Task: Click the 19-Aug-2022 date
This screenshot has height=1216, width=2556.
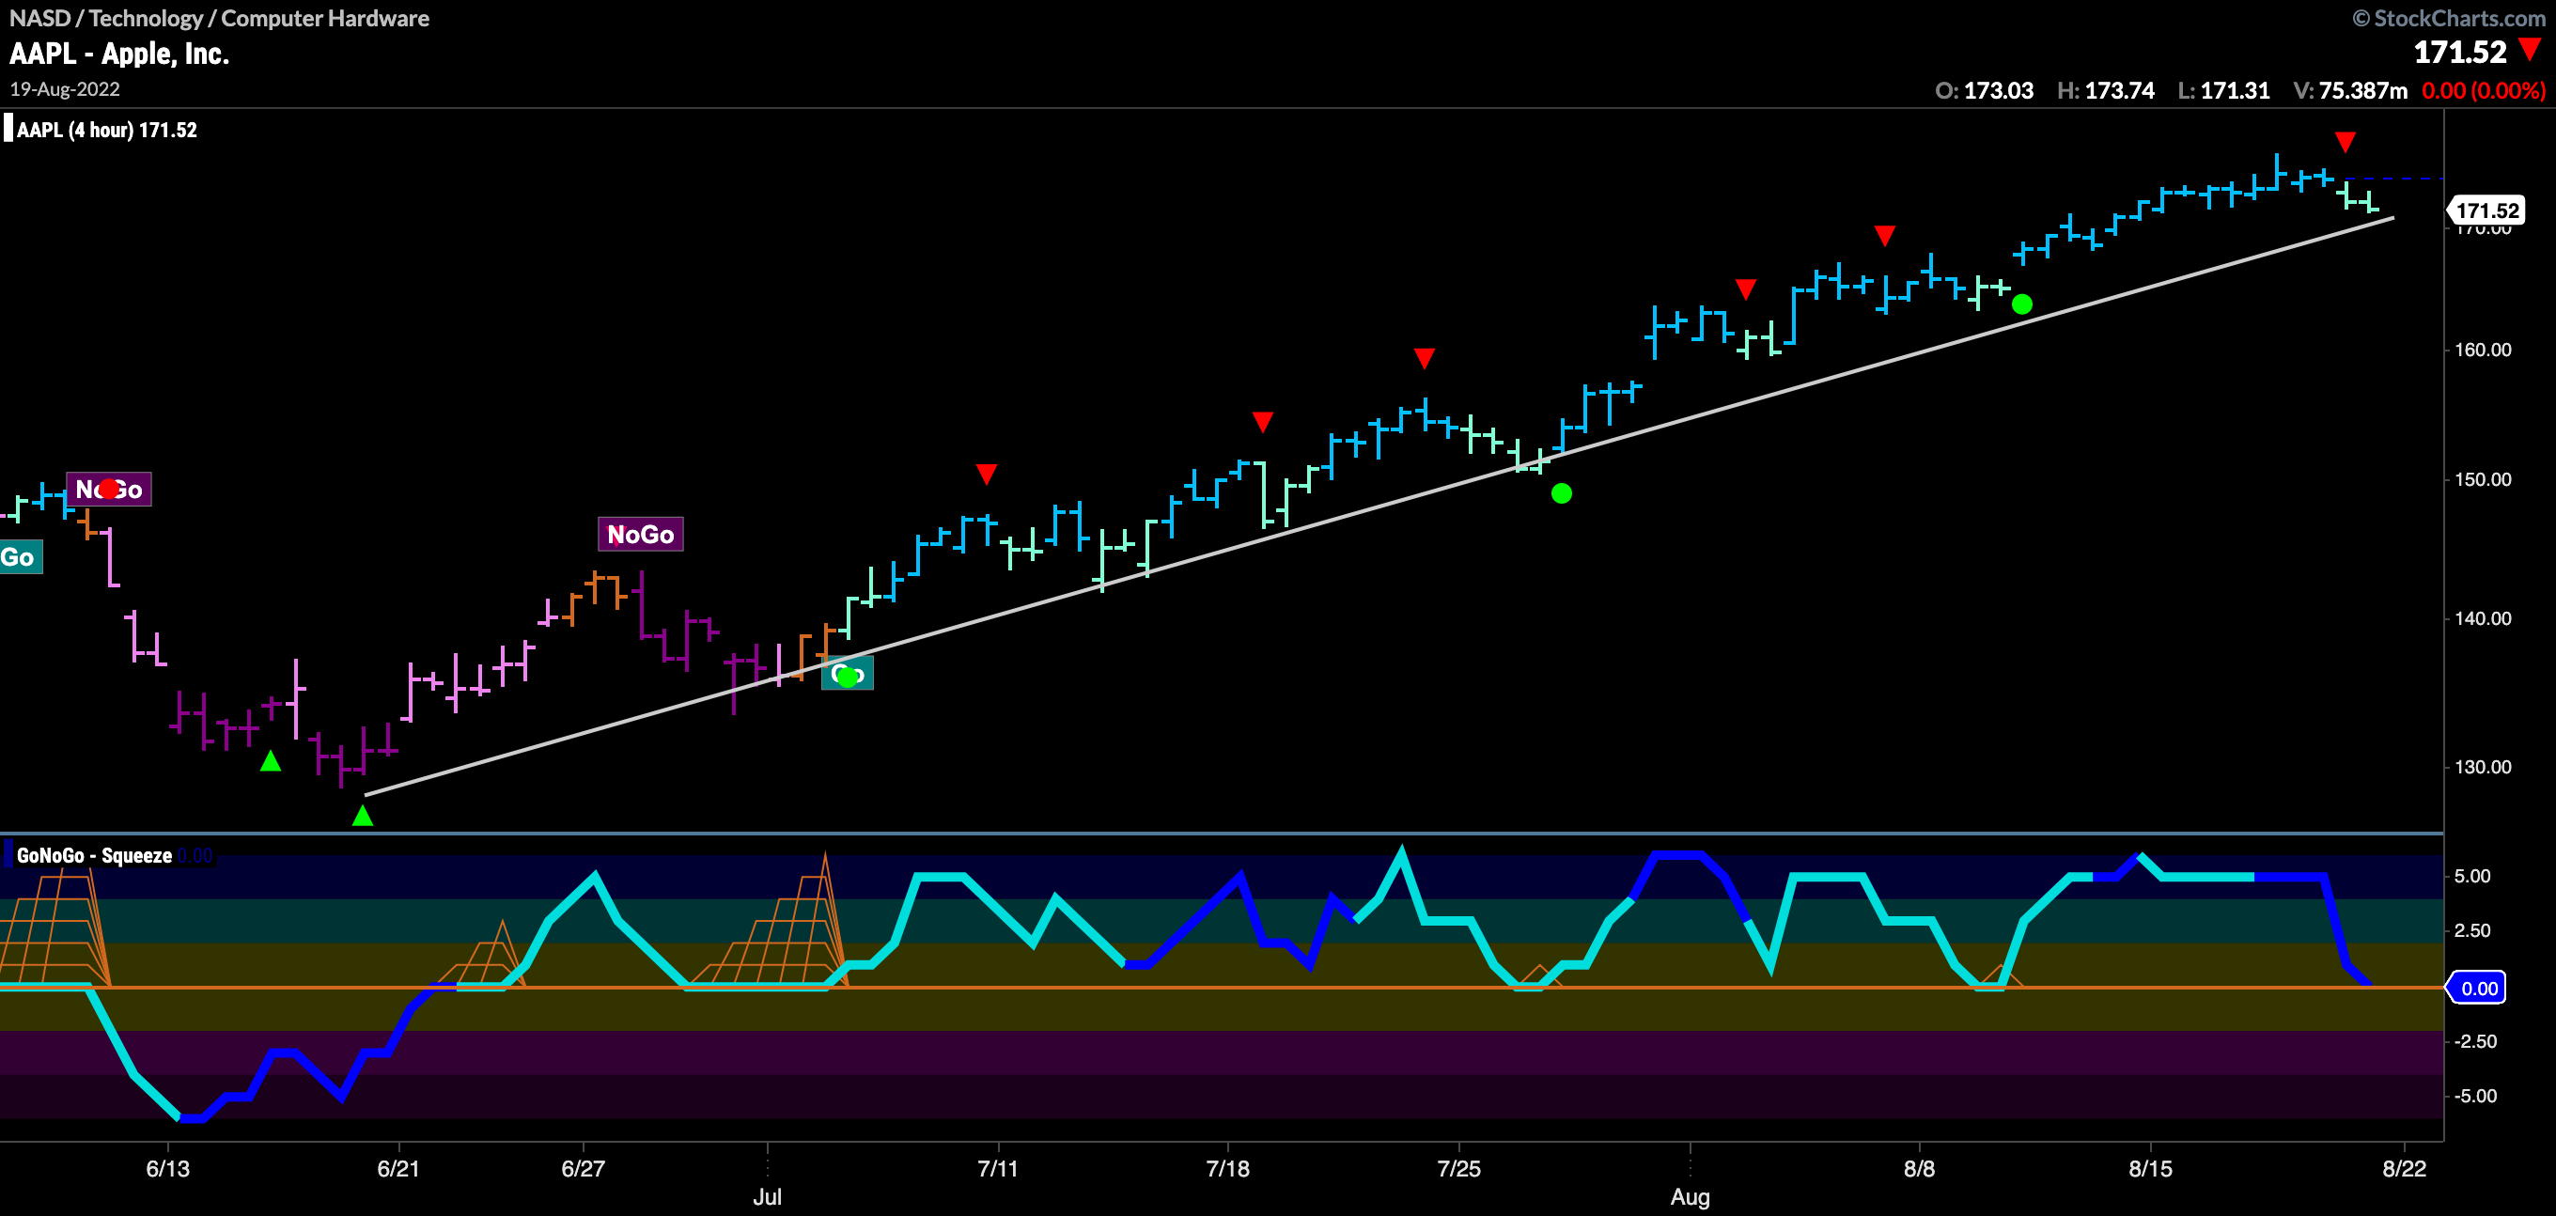Action: 65,89
